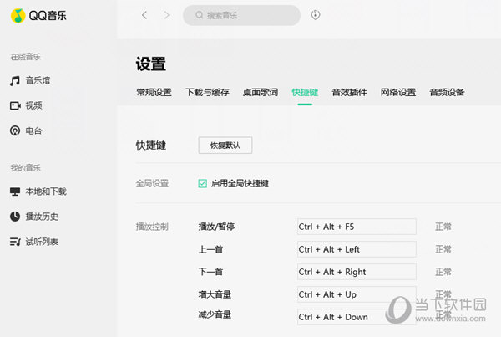Image resolution: width=501 pixels, height=337 pixels.
Task: Edit 上一首 shortcut Ctrl + Alt + Left
Action: [357, 249]
